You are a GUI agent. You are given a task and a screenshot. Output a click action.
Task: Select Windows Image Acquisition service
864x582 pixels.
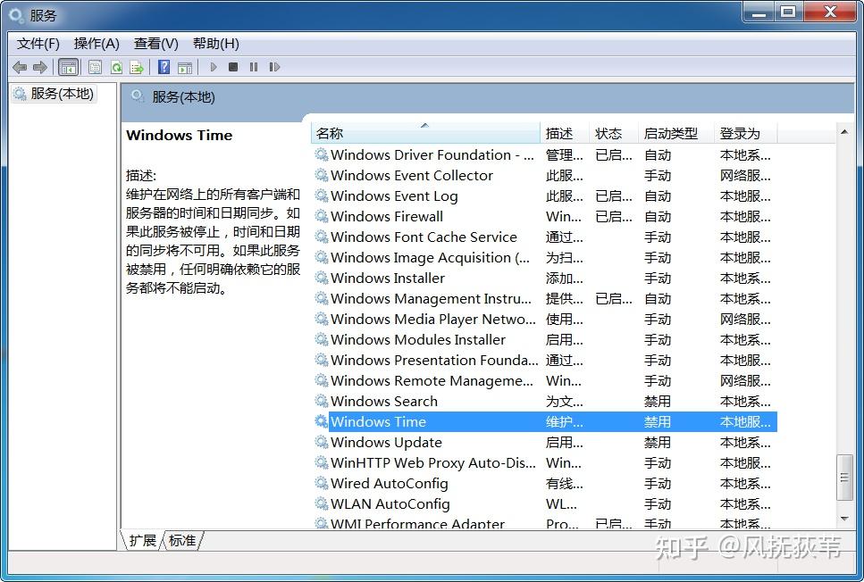click(430, 258)
